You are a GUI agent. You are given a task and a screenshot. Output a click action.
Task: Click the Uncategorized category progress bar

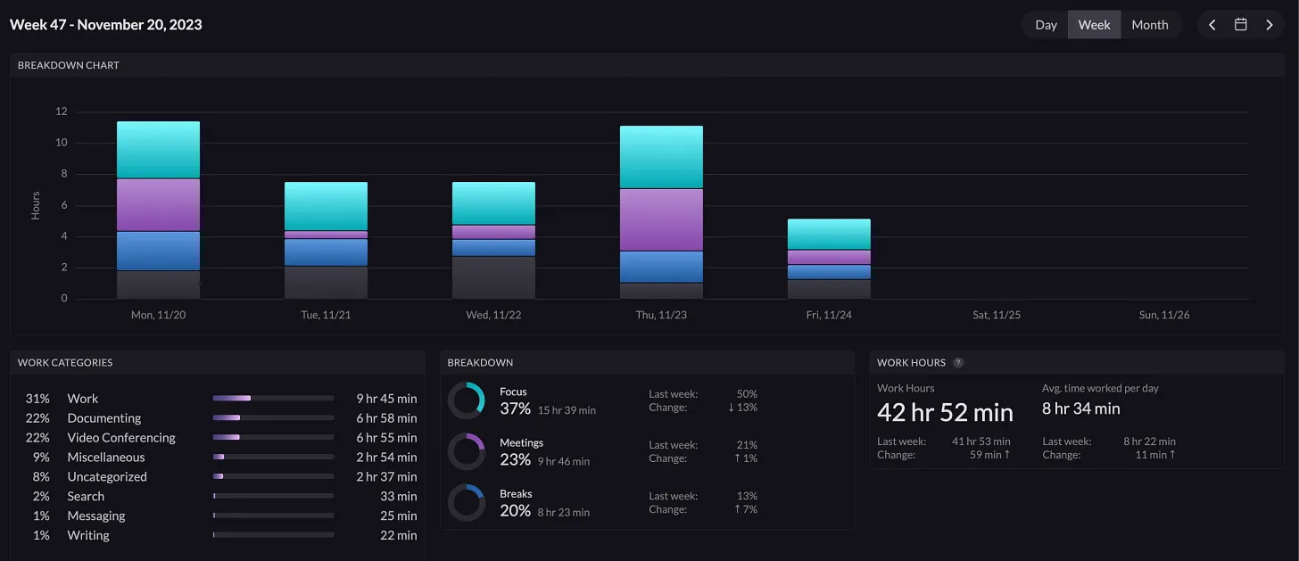pos(273,476)
